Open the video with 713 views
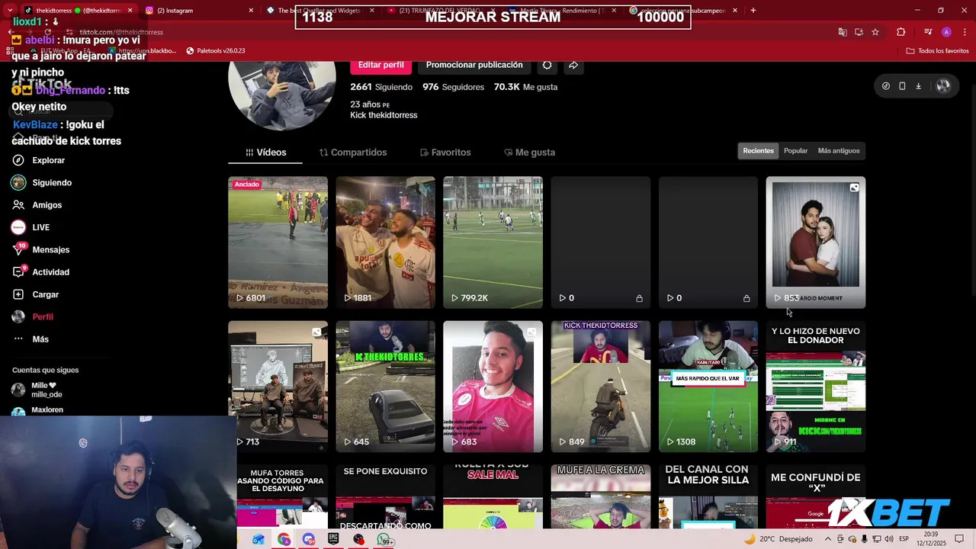This screenshot has height=549, width=976. [278, 387]
